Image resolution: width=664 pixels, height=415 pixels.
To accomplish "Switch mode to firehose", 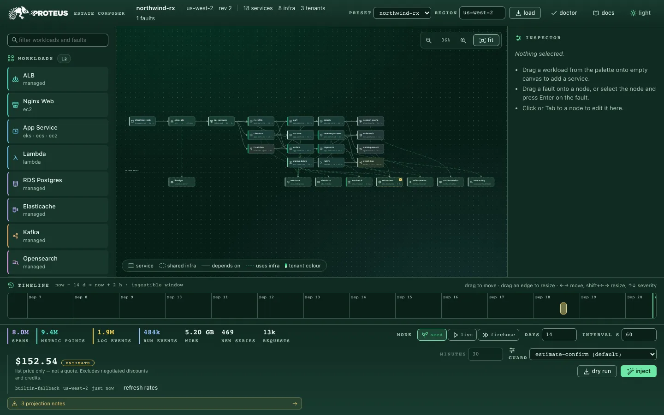I will coord(498,335).
